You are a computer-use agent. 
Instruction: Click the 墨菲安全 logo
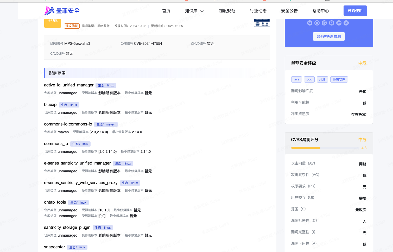[62, 11]
